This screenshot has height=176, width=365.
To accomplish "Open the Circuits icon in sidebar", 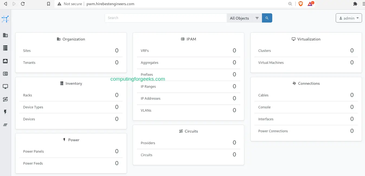I will point(5,99).
